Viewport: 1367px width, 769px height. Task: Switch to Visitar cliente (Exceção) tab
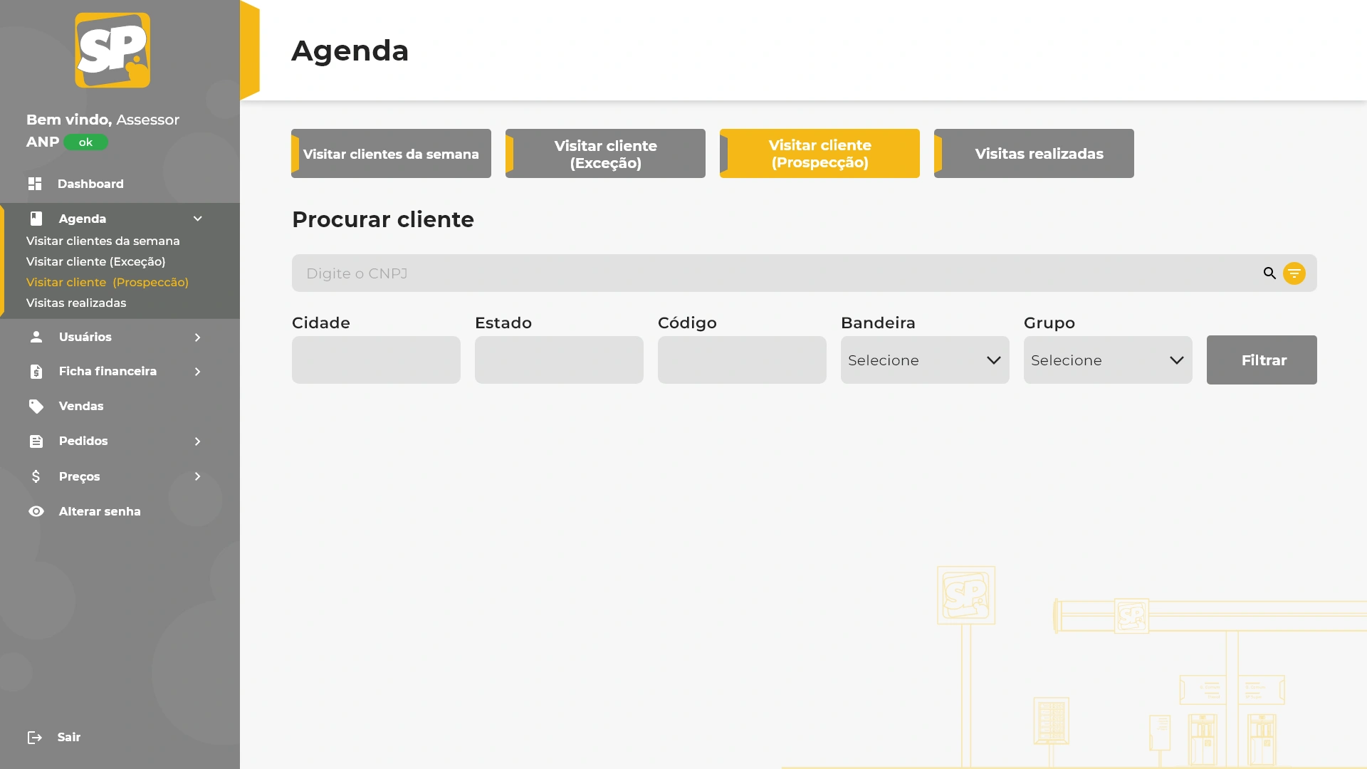605,154
